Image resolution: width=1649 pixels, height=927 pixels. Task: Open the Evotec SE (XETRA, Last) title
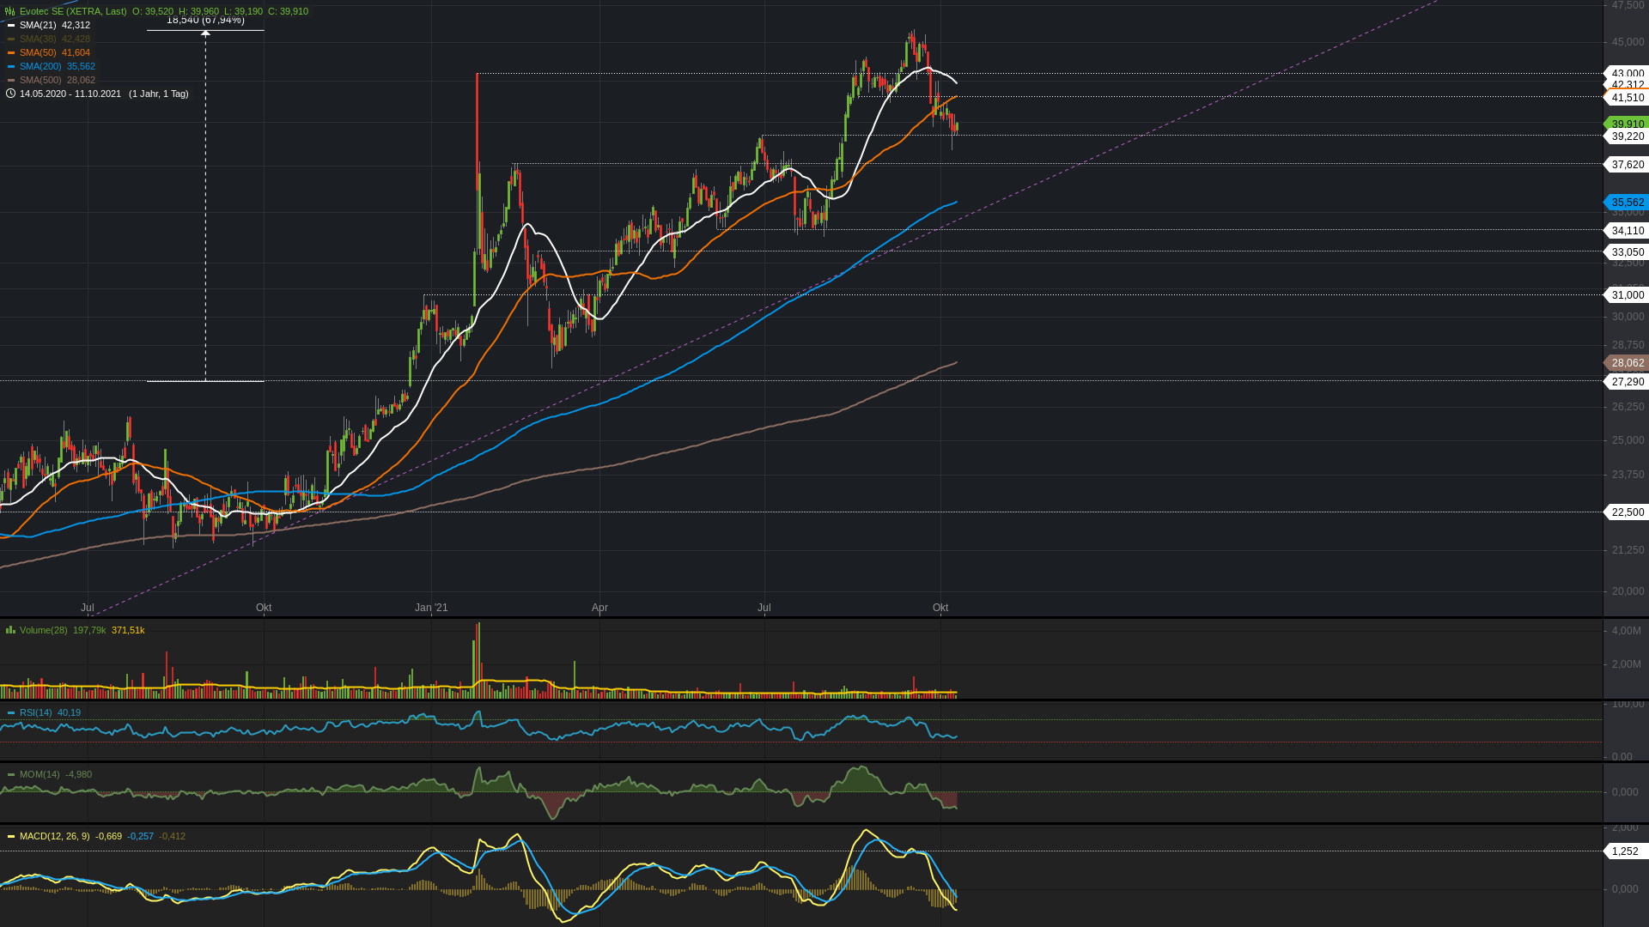pyautogui.click(x=73, y=11)
